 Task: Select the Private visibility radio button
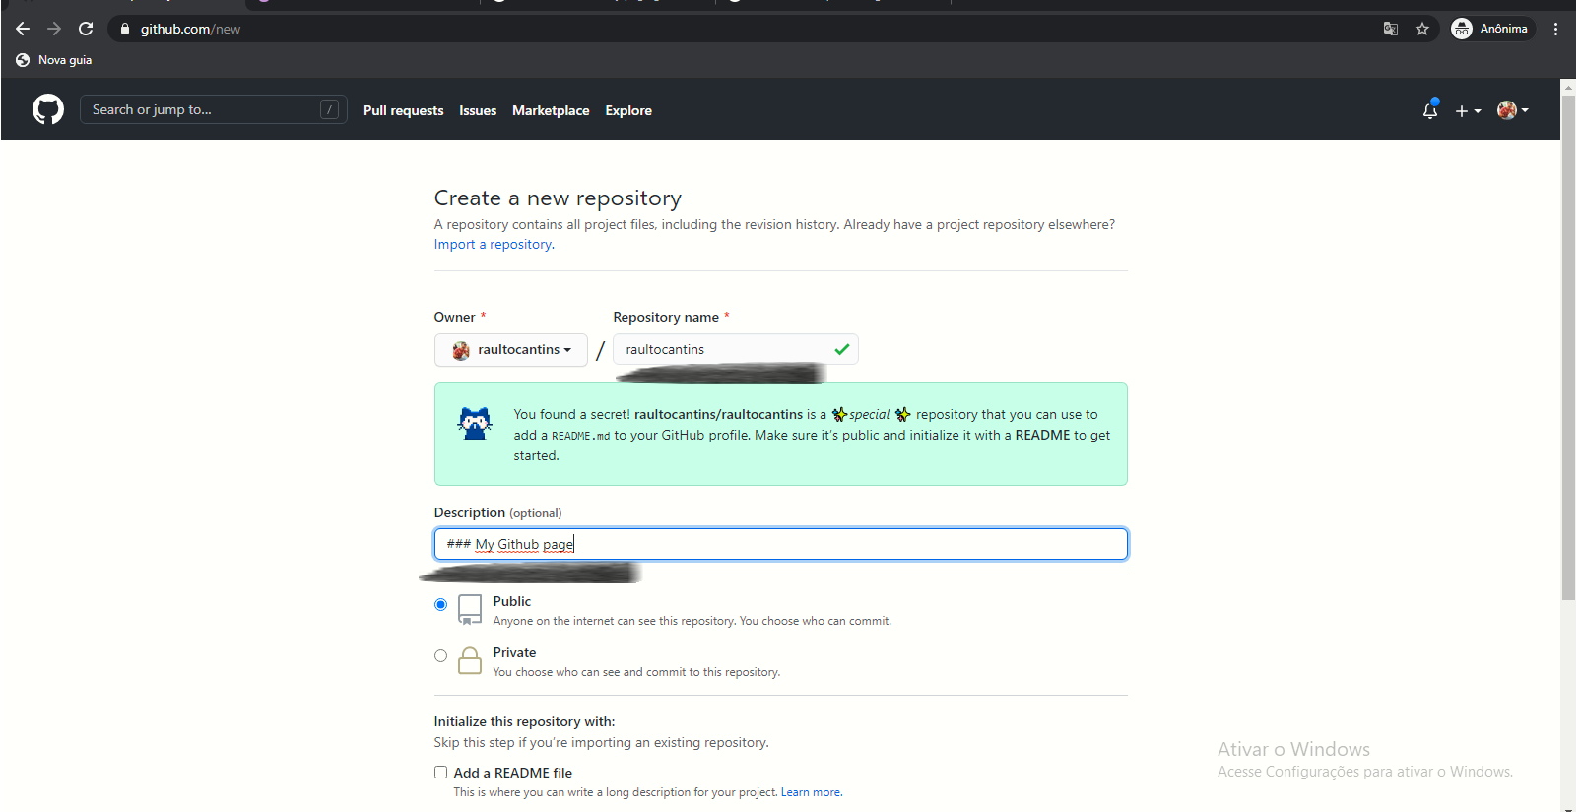pos(440,655)
